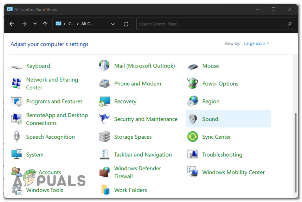Open the Windows Mobility Center link
Viewport: 302px width, 202px height.
coord(233,172)
